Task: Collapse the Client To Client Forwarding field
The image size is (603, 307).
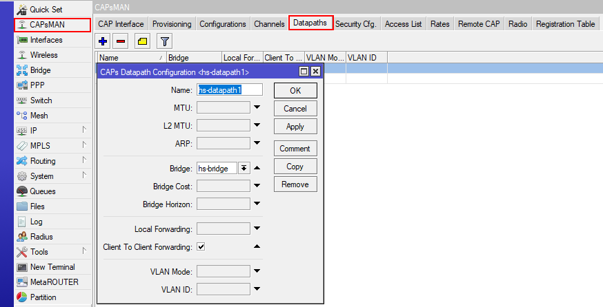Action: click(257, 246)
